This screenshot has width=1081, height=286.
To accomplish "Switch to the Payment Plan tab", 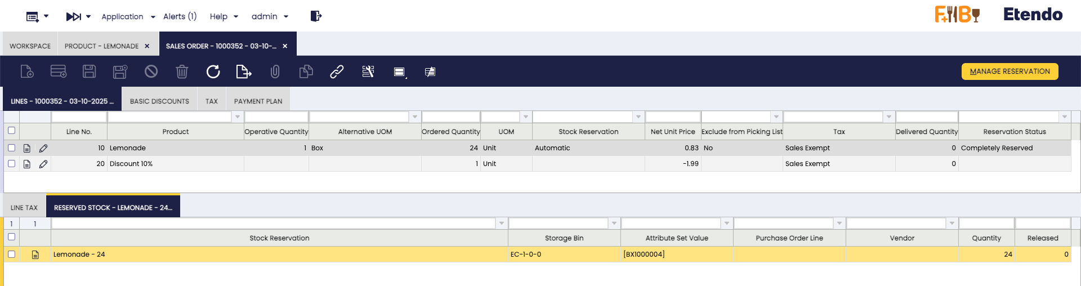I will (258, 101).
